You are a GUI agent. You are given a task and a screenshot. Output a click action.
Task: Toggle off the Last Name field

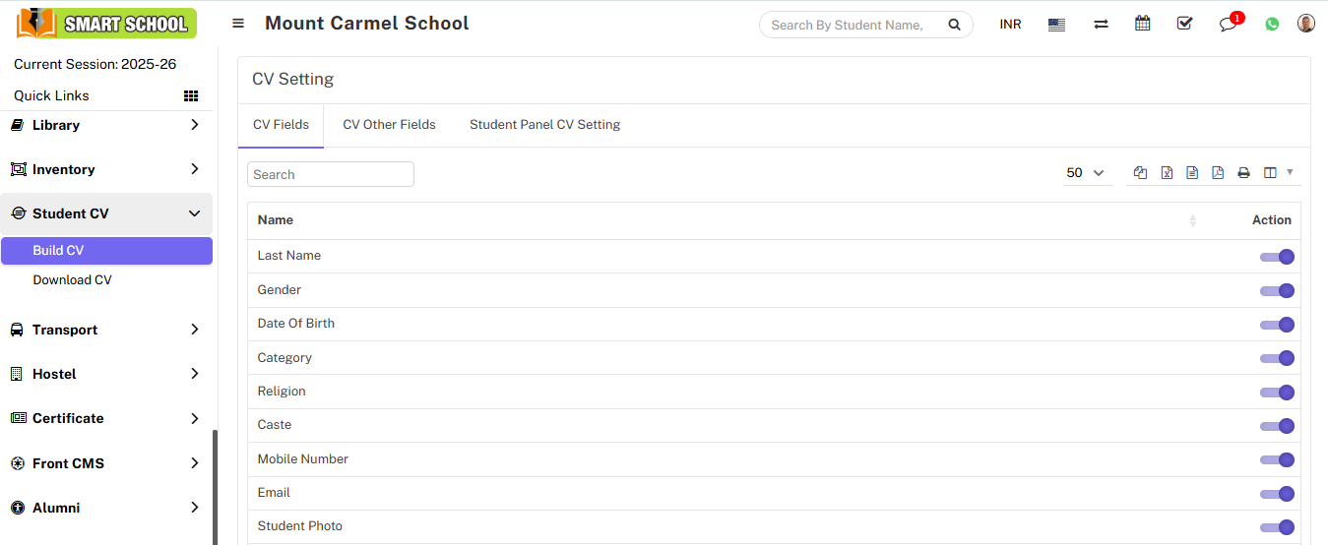1277,257
